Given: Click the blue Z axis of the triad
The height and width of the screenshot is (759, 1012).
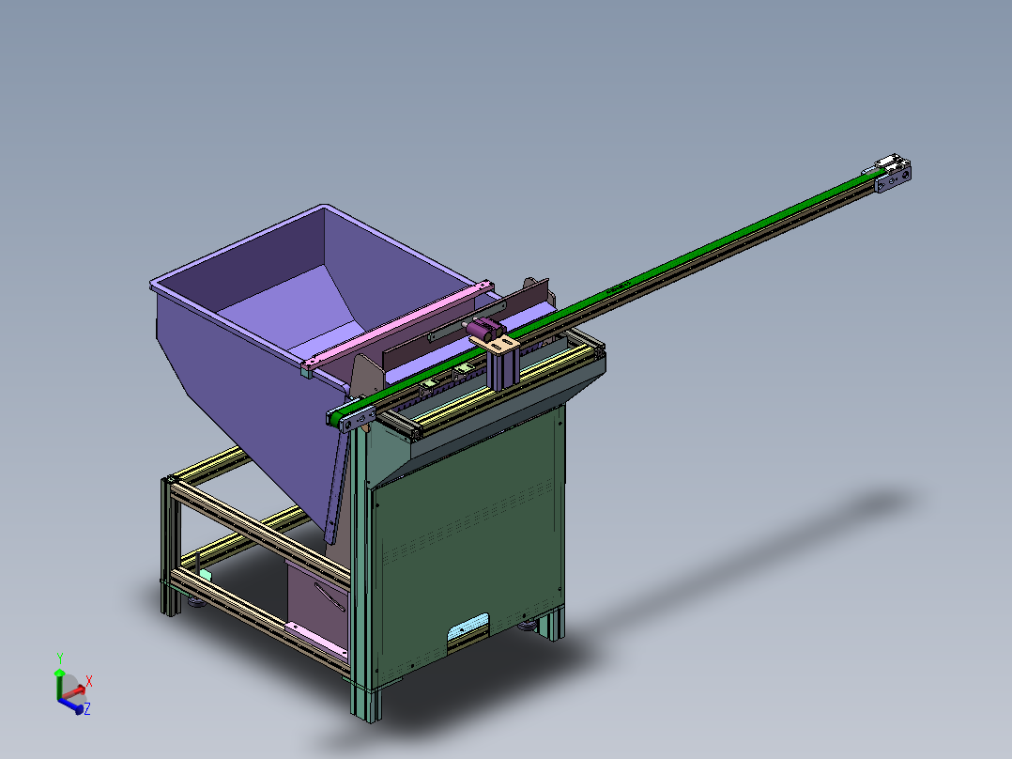Looking at the screenshot, I should click(x=71, y=706).
